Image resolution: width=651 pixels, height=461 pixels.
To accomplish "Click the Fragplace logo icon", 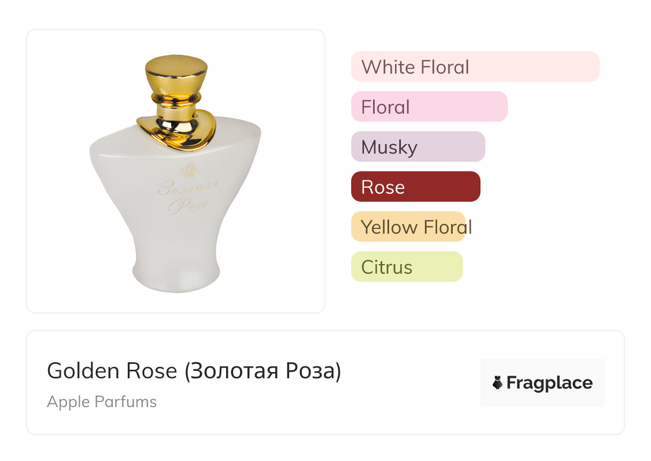I will pos(498,383).
